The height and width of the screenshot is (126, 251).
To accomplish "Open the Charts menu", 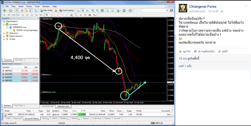I will (x=29, y=6).
